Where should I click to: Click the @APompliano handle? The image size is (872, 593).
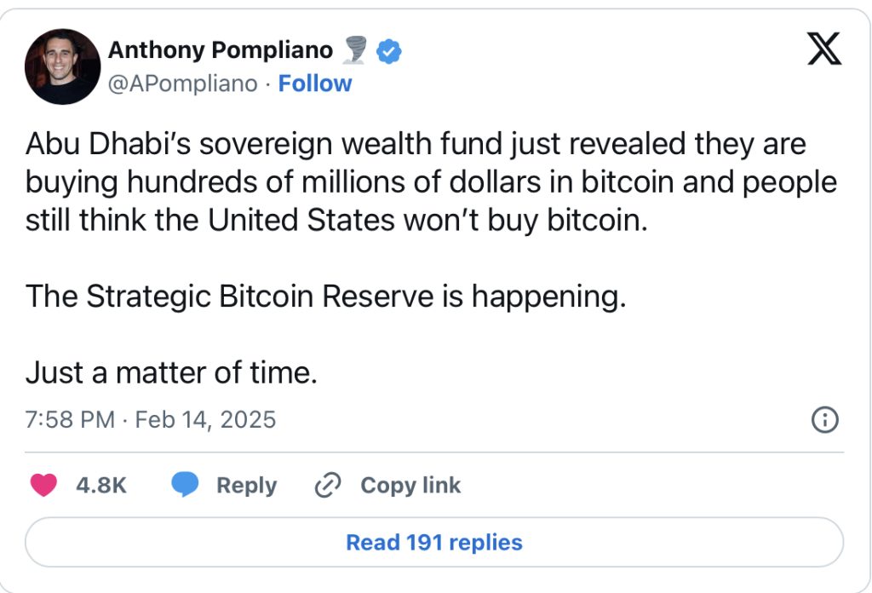click(x=182, y=83)
